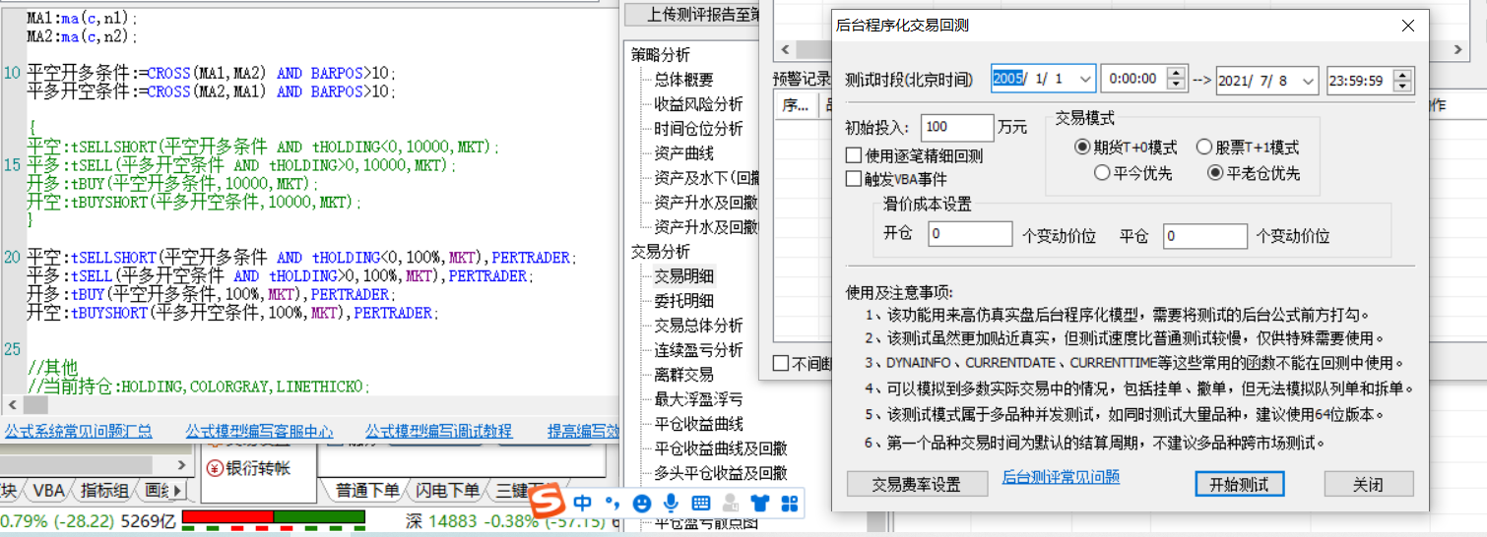Image resolution: width=1487 pixels, height=537 pixels.
Task: Select 平老仓优先 radio button
Action: click(1215, 173)
